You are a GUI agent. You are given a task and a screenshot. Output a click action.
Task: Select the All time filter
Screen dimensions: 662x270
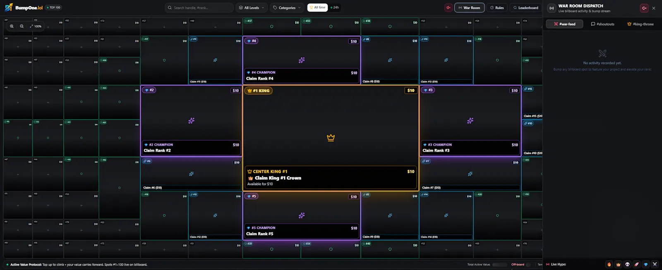[317, 7]
